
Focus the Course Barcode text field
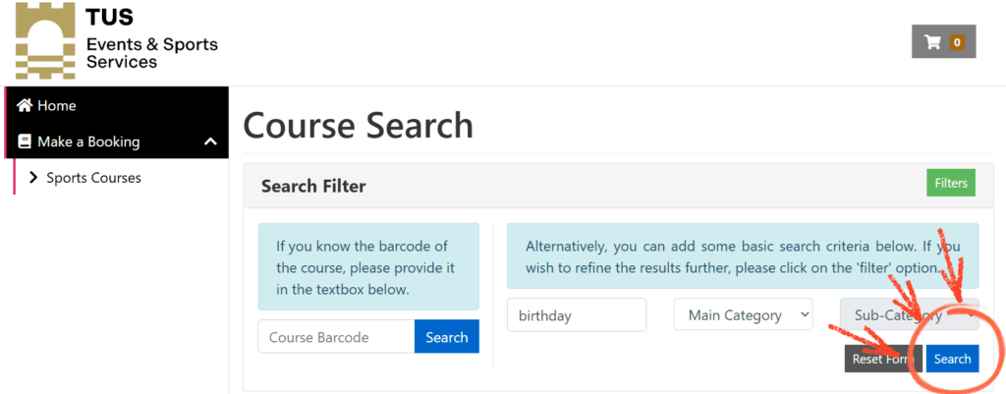coord(336,337)
